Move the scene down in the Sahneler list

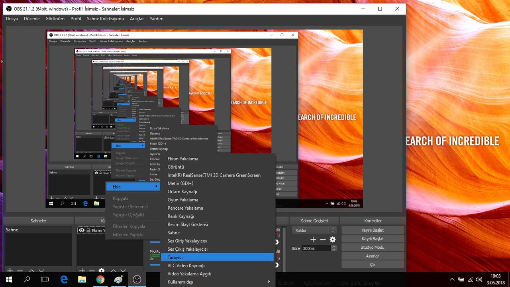41,271
